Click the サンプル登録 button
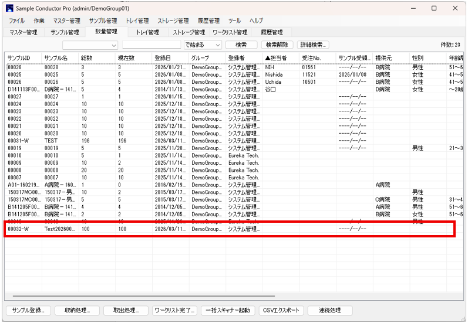Screen dimensions: 468x323 point(28,310)
